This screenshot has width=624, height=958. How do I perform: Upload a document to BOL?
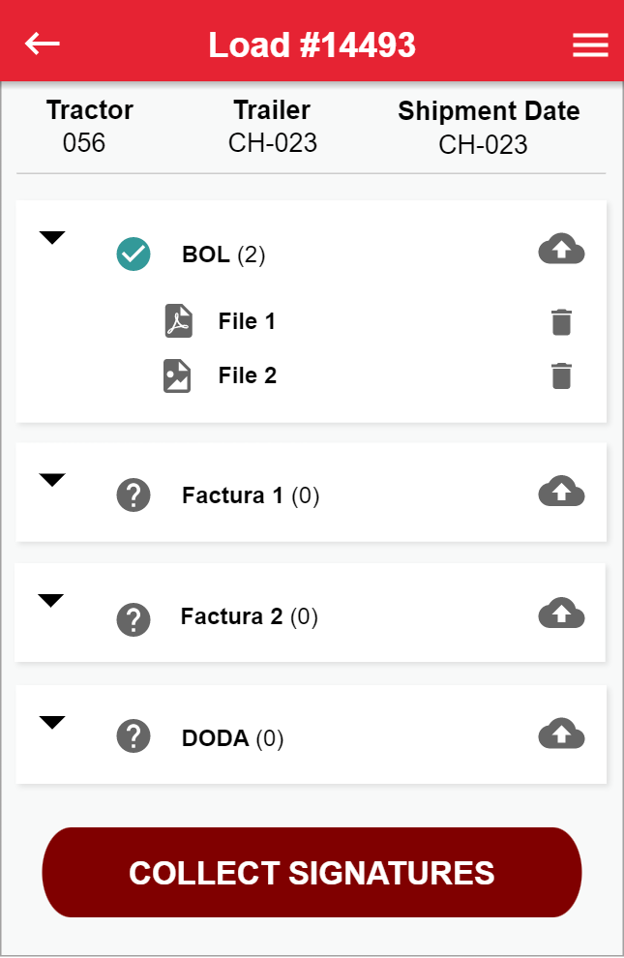561,250
